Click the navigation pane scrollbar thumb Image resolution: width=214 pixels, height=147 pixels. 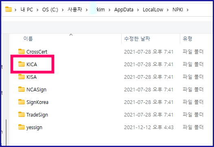click(6, 132)
